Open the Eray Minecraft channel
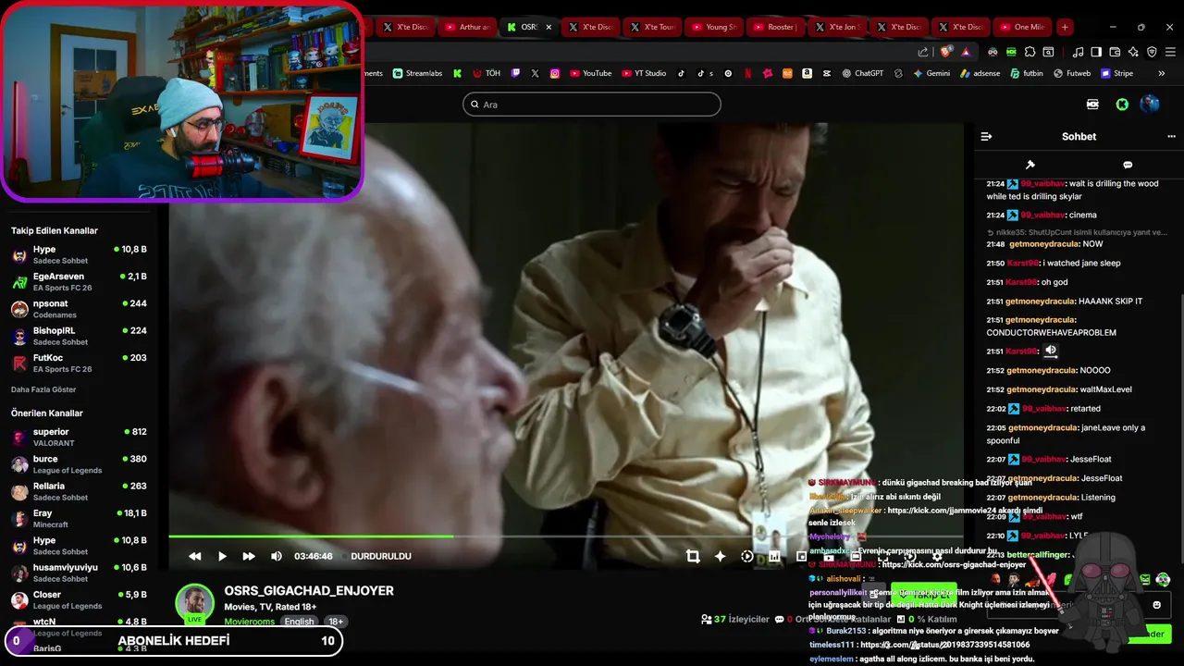This screenshot has height=666, width=1184. 80,519
